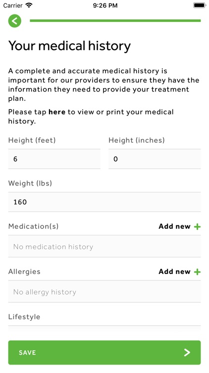This screenshot has width=209, height=373.
Task: Open the 'No allergy history' row
Action: [x=104, y=291]
